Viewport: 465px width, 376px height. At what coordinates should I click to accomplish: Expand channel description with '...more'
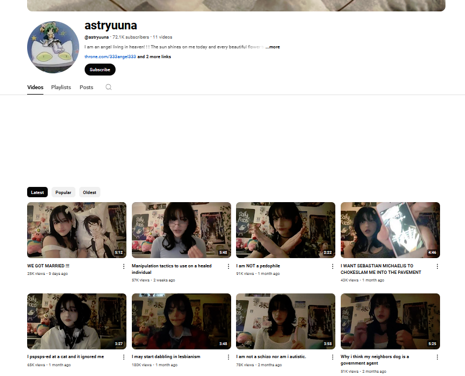273,47
